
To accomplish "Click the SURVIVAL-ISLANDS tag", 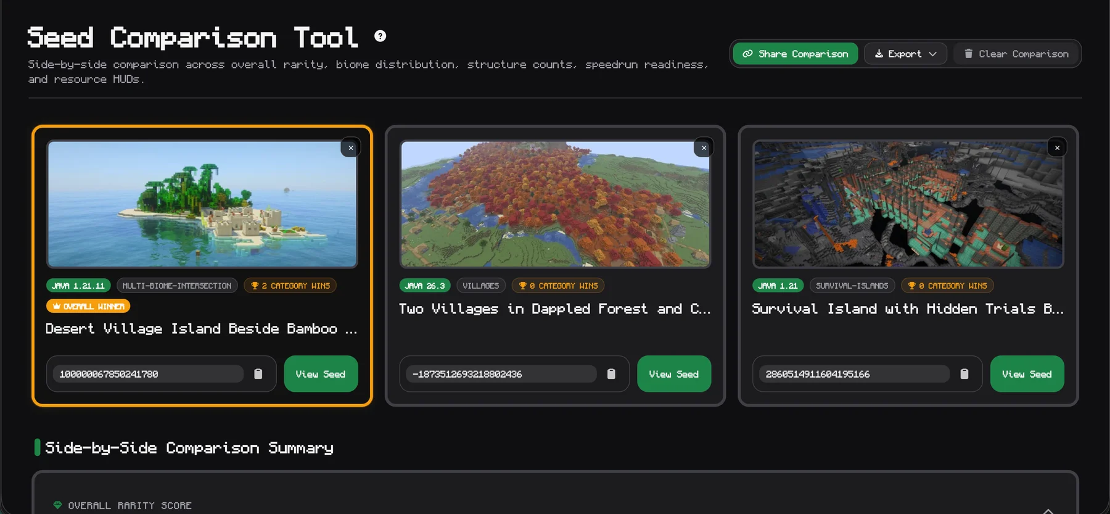I will point(852,286).
